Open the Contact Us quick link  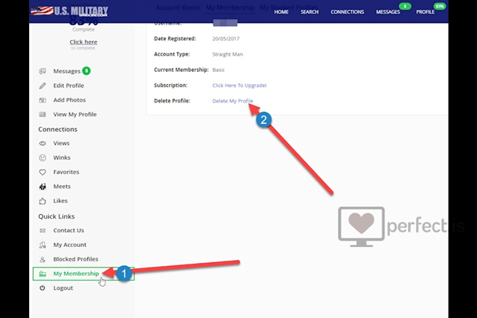pyautogui.click(x=69, y=231)
